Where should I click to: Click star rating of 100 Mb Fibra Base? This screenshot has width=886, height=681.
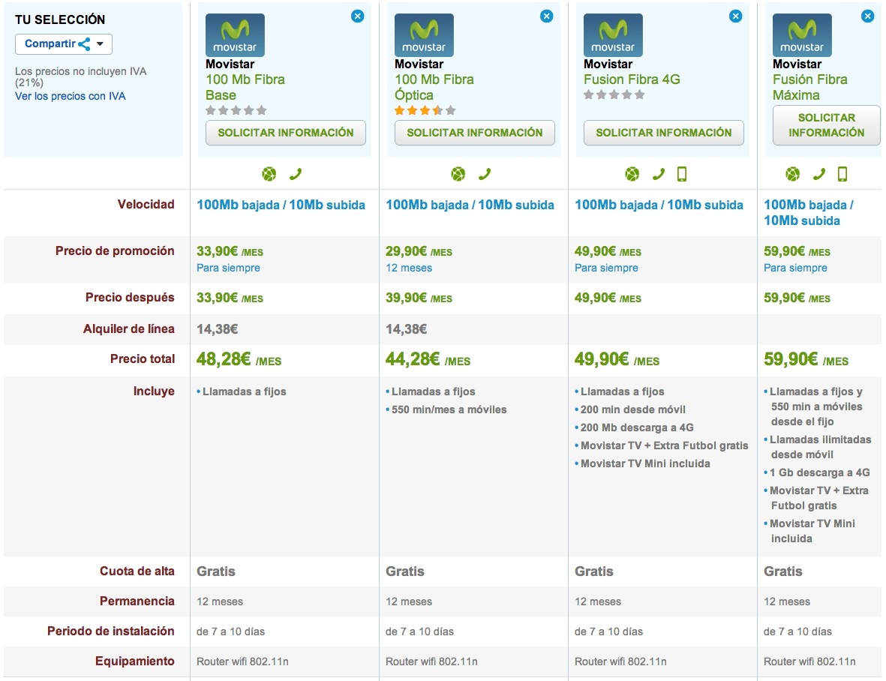[236, 111]
